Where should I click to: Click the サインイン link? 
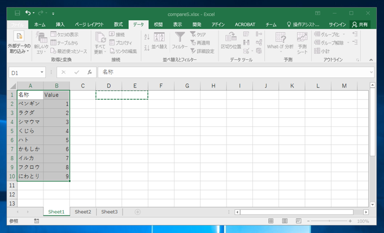coord(337,24)
